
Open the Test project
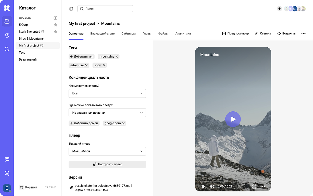tap(22, 53)
